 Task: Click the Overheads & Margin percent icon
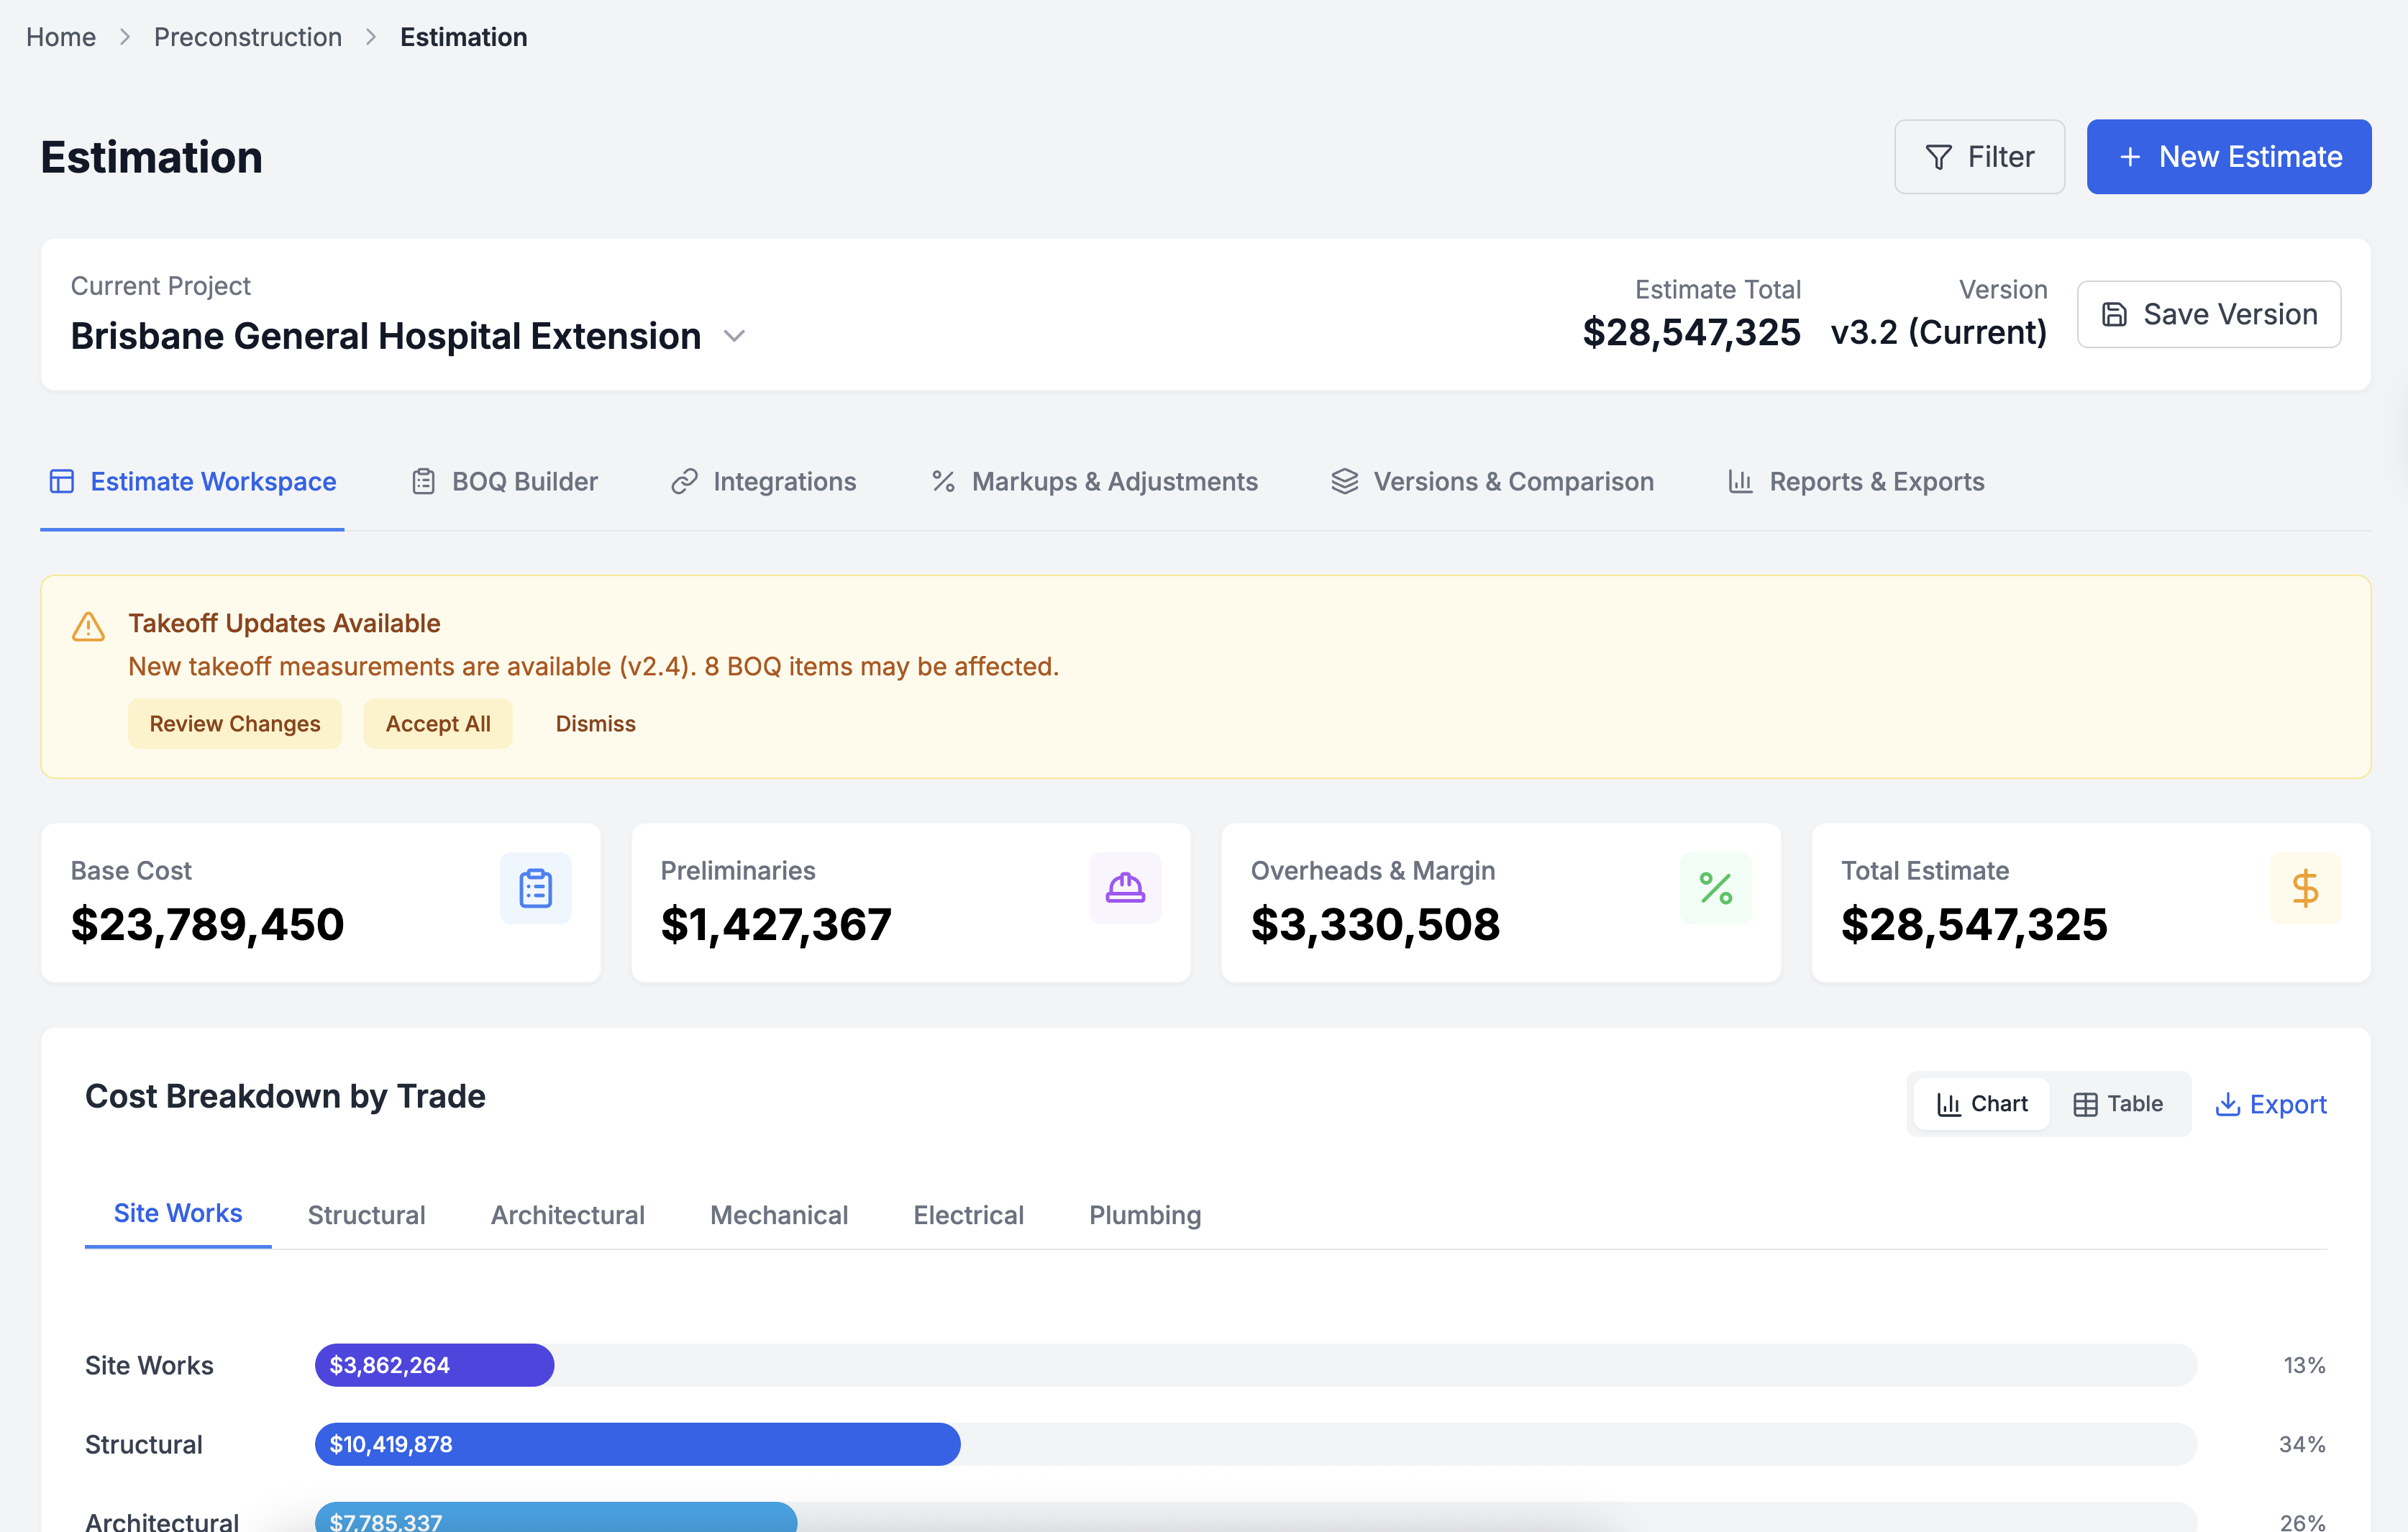click(x=1715, y=888)
